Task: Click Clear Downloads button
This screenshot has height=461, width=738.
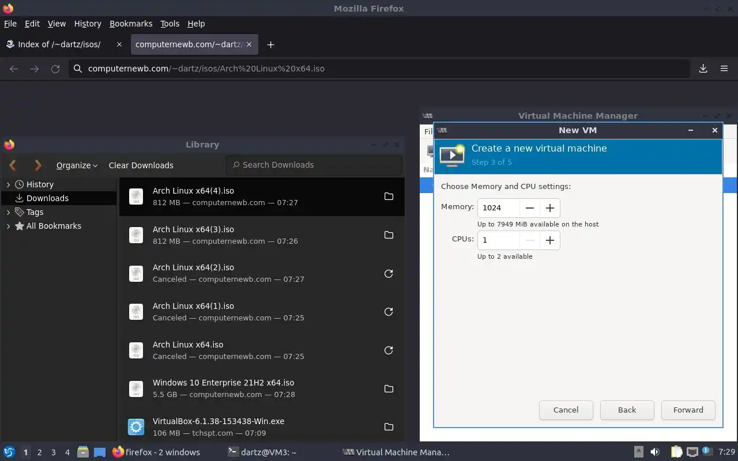Action: [141, 165]
